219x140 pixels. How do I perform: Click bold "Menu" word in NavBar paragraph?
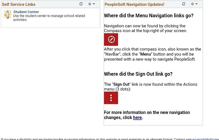(x=146, y=54)
